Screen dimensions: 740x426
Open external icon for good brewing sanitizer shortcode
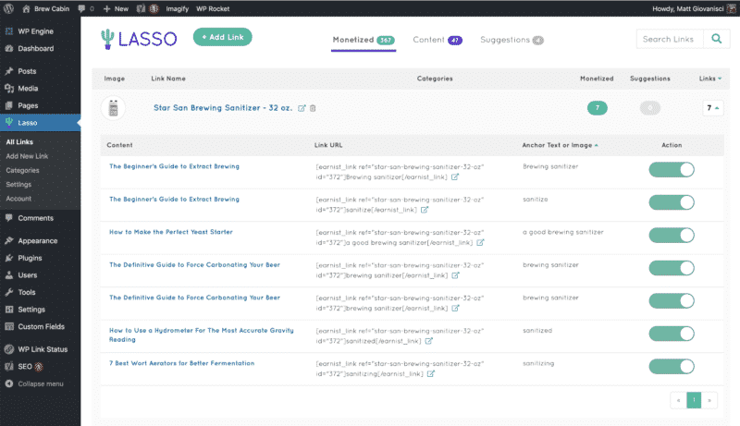point(480,243)
